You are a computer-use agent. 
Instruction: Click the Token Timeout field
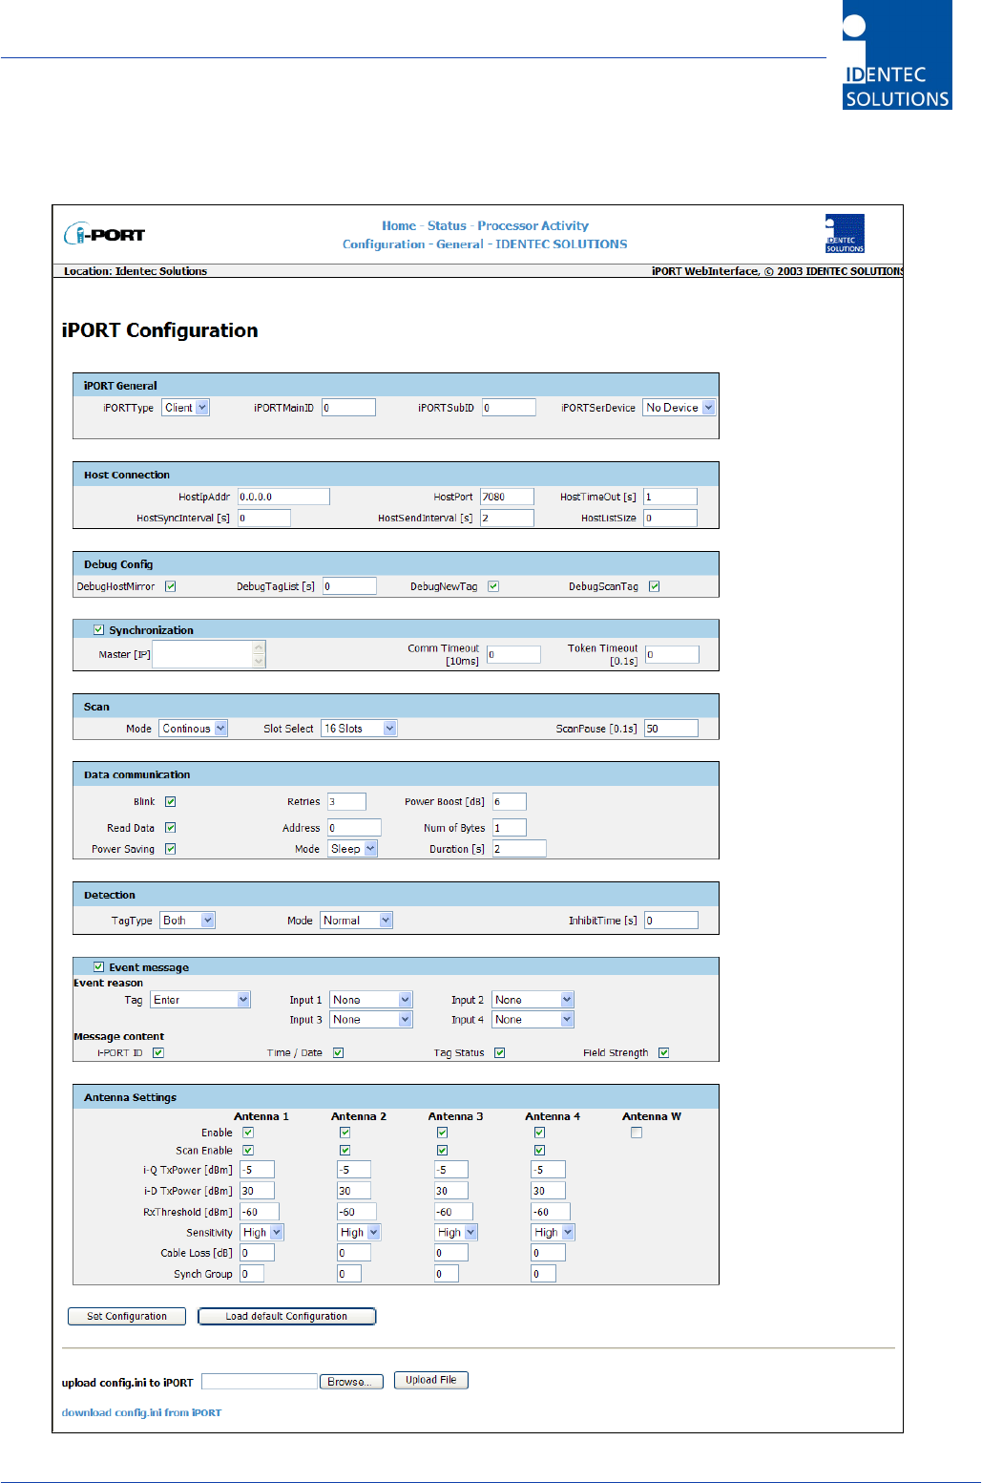tap(672, 654)
